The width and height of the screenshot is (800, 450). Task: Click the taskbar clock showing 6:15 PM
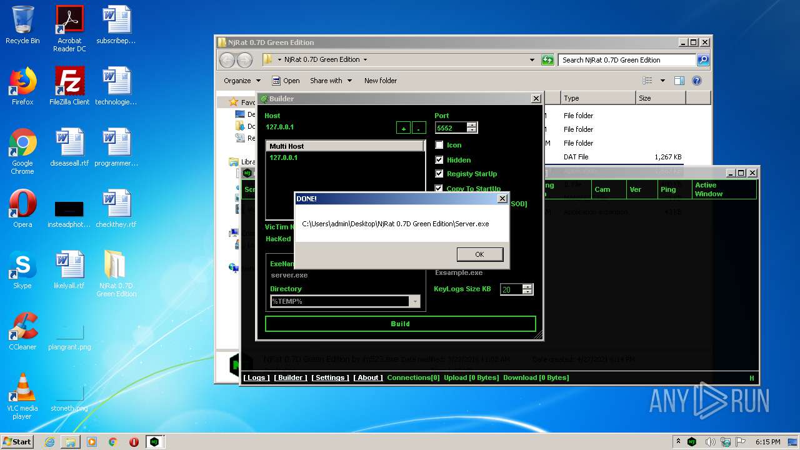(767, 442)
